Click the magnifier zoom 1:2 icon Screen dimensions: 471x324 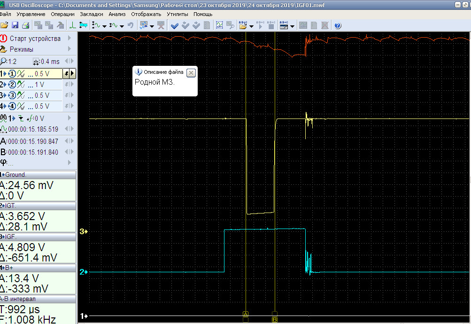(4, 61)
